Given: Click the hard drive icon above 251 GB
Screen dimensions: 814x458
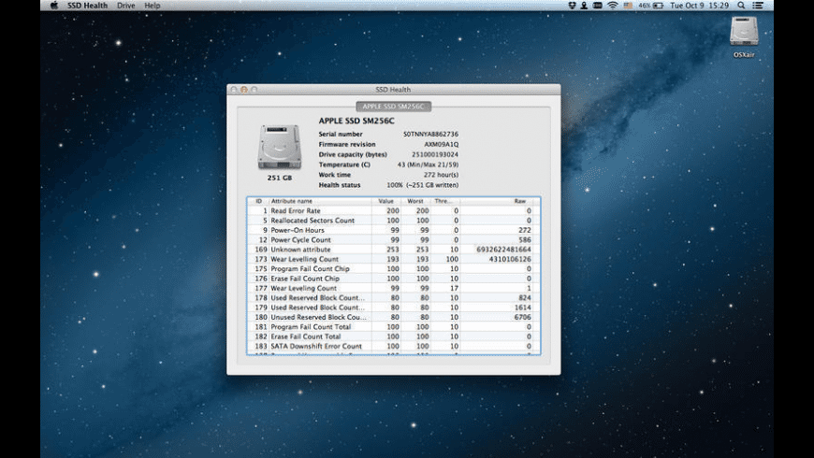Looking at the screenshot, I should [280, 147].
